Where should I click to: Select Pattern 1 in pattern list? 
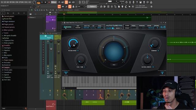click(x=32, y=17)
